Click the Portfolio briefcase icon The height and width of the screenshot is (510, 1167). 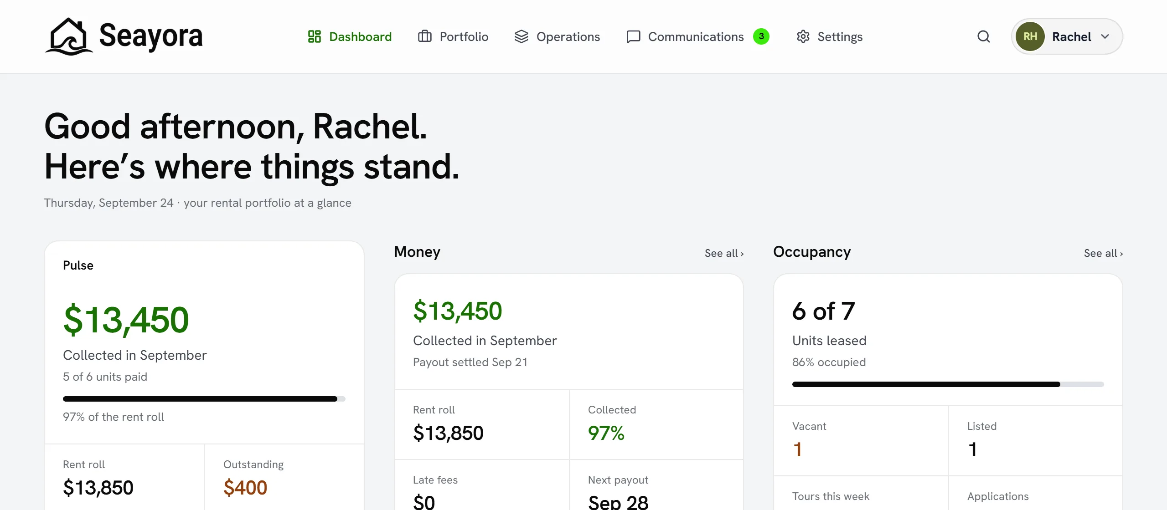(x=425, y=36)
